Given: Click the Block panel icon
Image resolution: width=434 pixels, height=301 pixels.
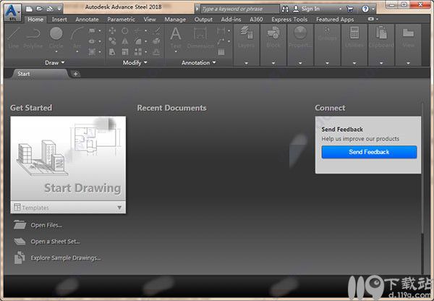Looking at the screenshot, I should tap(273, 33).
